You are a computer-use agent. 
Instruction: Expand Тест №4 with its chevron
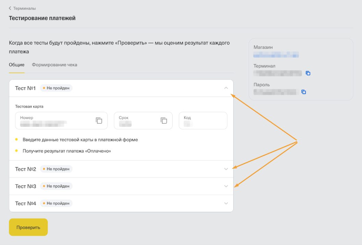point(226,203)
